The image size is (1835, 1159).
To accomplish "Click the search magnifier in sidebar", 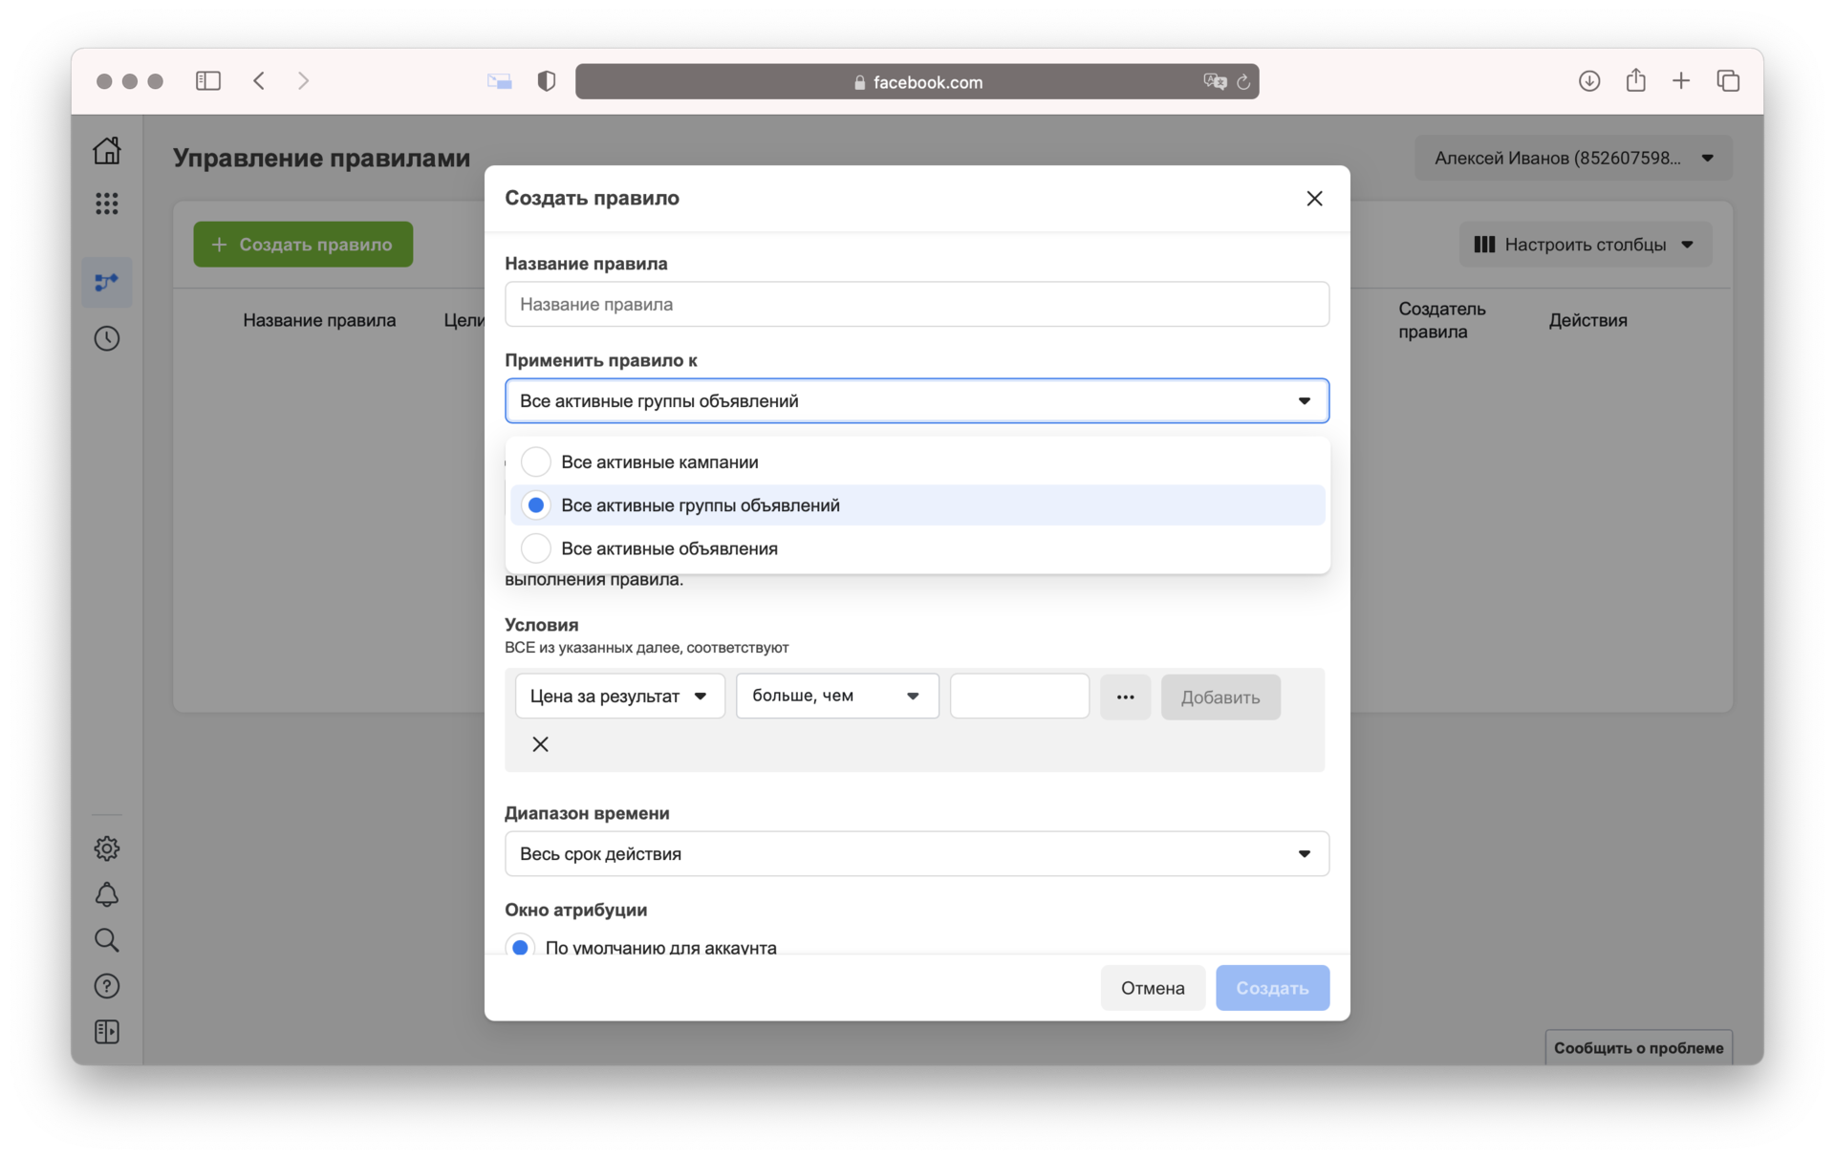I will 107,940.
